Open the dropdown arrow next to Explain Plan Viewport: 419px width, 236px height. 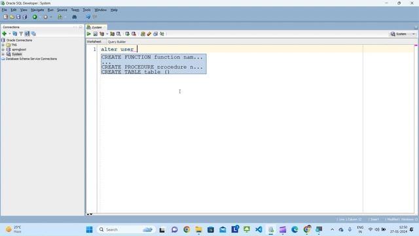pos(107,34)
